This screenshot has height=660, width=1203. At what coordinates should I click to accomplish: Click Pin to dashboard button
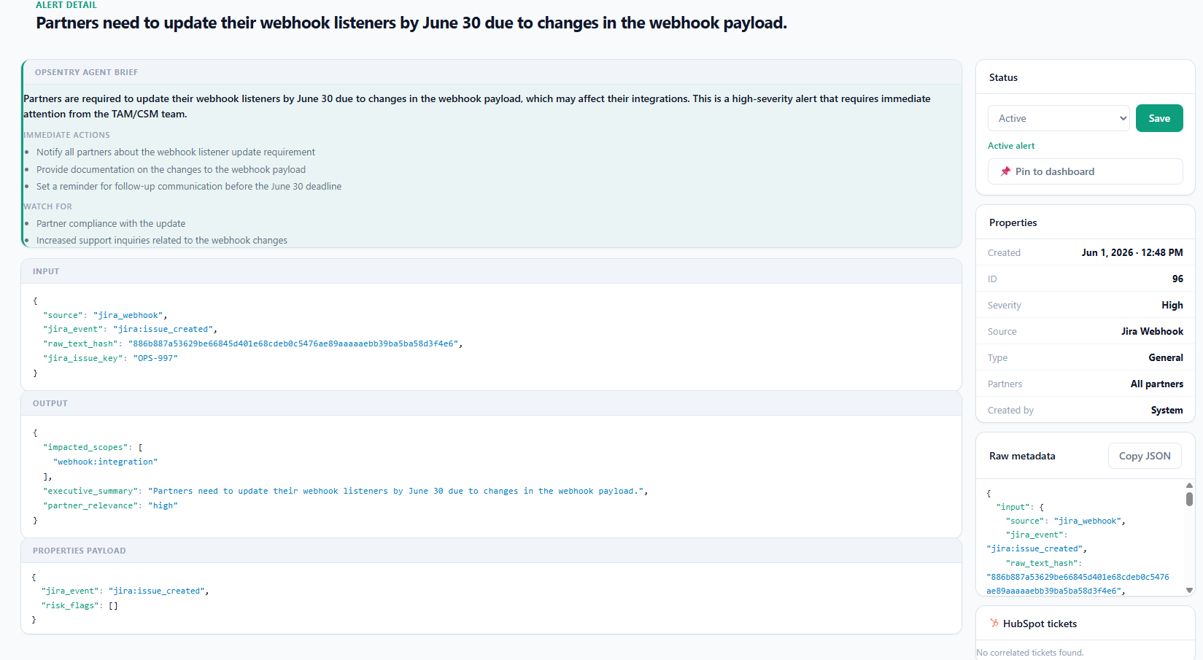(x=1085, y=171)
